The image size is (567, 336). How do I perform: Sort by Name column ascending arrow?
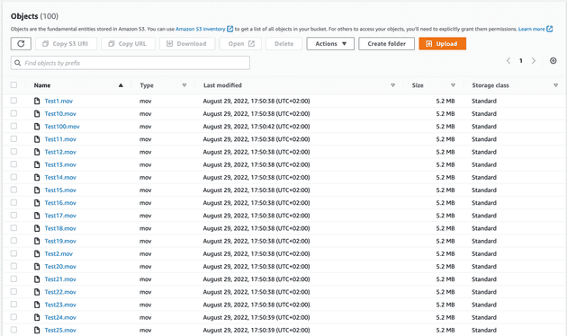point(121,85)
